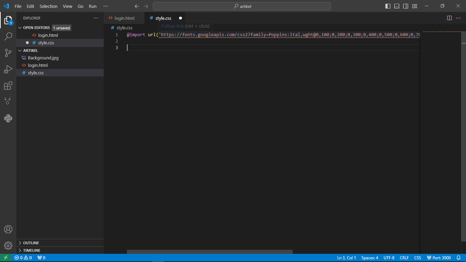The width and height of the screenshot is (466, 262).
Task: Show more menus via title bar ellipsis
Action: pyautogui.click(x=106, y=6)
